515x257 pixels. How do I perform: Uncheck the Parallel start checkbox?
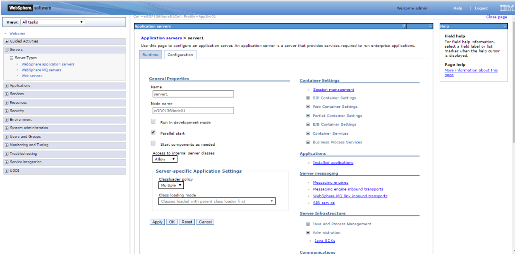click(x=153, y=132)
